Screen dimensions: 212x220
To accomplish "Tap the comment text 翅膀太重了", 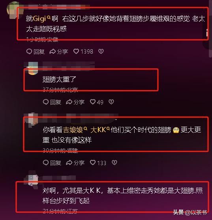I will [x=59, y=79].
